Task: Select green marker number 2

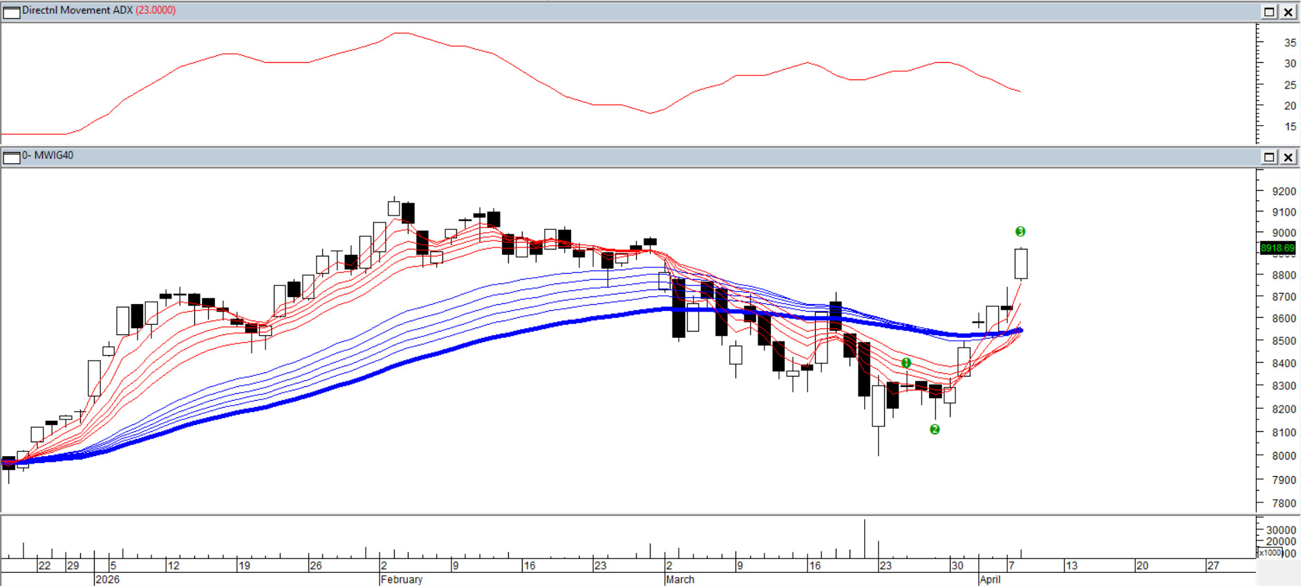Action: pyautogui.click(x=935, y=429)
